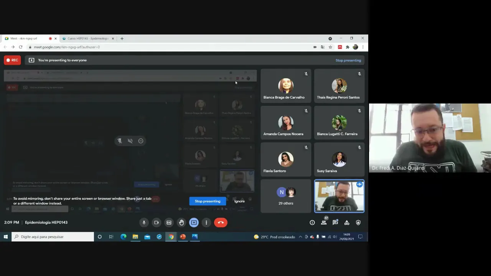Click the blue Stop presenting button
The image size is (491, 276).
[x=208, y=201]
